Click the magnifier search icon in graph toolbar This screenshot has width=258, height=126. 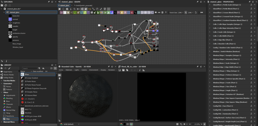coord(74,9)
